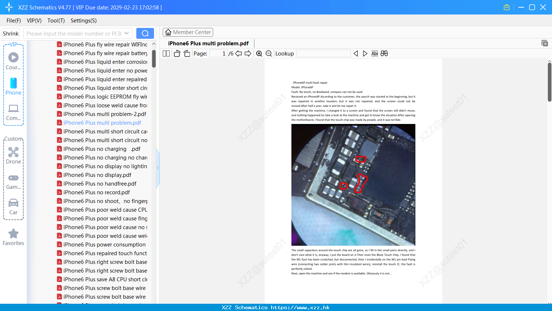The width and height of the screenshot is (552, 311).
Task: Select the Drone category icon
Action: pyautogui.click(x=13, y=155)
